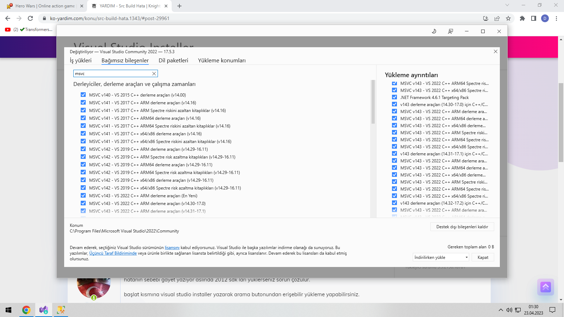Uncheck .NET Framework 4.6.1 Targeting Pack in details
Image resolution: width=564 pixels, height=317 pixels.
tap(394, 97)
